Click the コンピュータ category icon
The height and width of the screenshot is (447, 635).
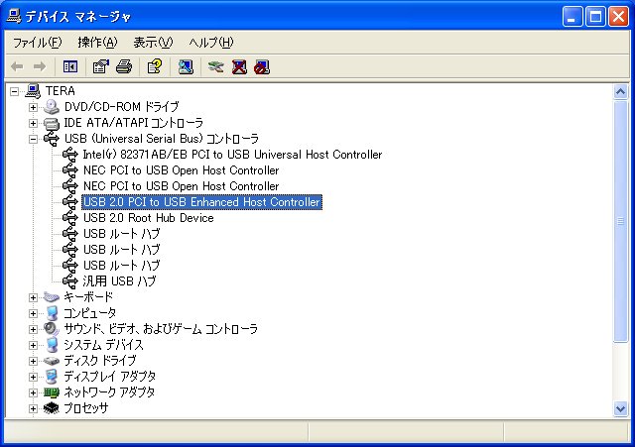point(52,313)
